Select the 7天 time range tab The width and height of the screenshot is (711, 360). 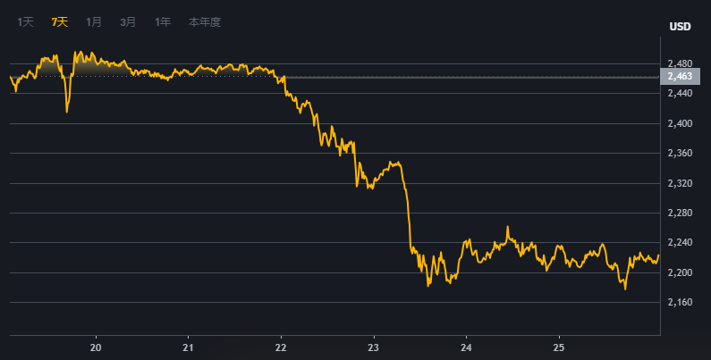click(x=60, y=22)
